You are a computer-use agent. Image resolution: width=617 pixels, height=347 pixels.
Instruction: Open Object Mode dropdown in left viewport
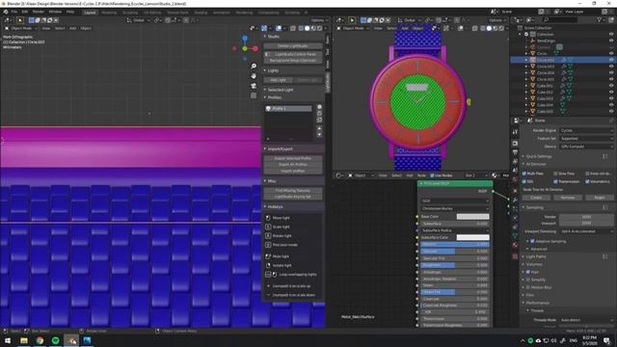(x=21, y=28)
